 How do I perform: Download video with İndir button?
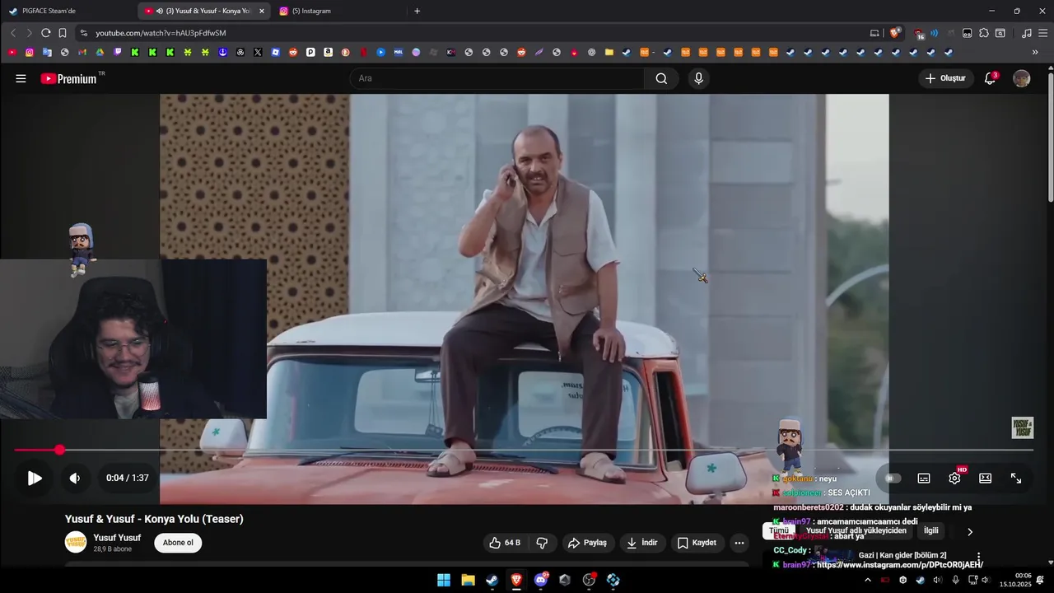pyautogui.click(x=642, y=543)
